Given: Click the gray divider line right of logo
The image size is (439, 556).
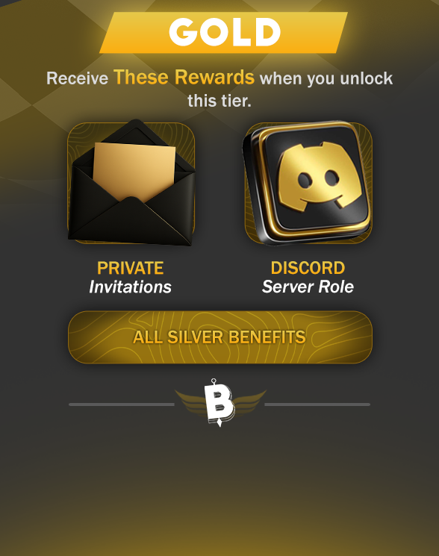Looking at the screenshot, I should pos(317,404).
